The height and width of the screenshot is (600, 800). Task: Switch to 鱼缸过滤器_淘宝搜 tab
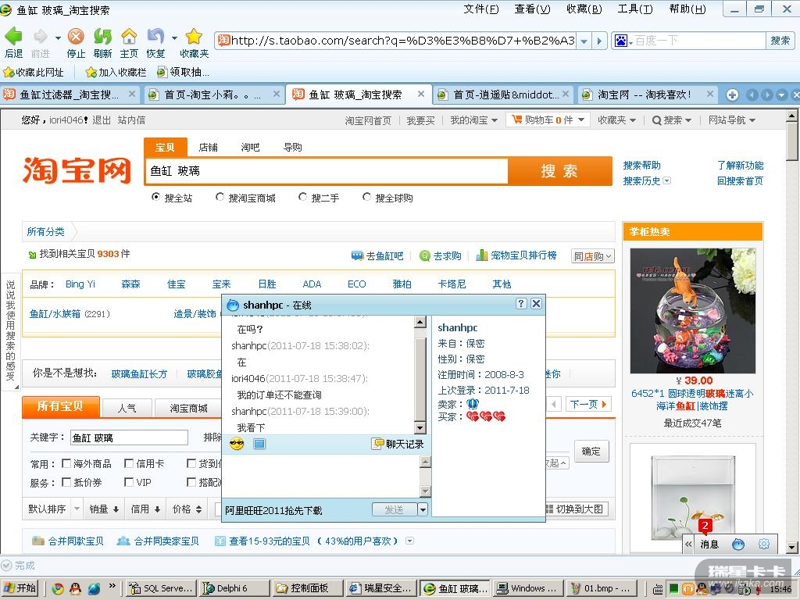[x=70, y=95]
